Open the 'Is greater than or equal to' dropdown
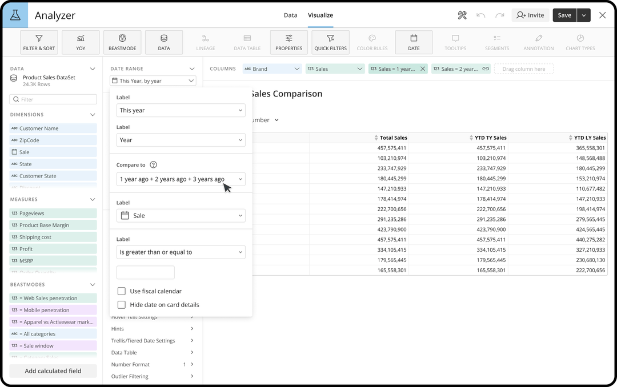 (181, 252)
